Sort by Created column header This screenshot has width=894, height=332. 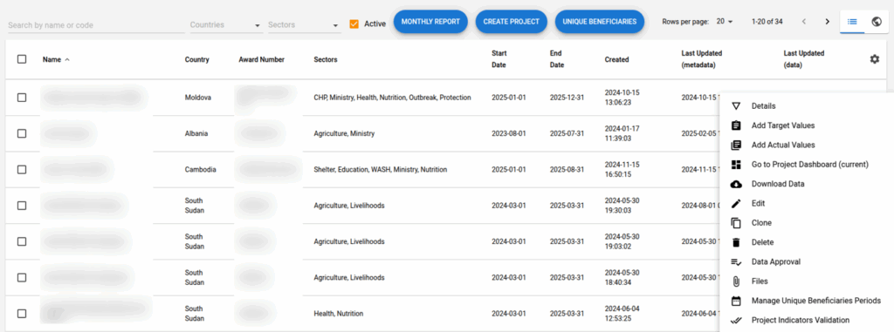(x=617, y=59)
